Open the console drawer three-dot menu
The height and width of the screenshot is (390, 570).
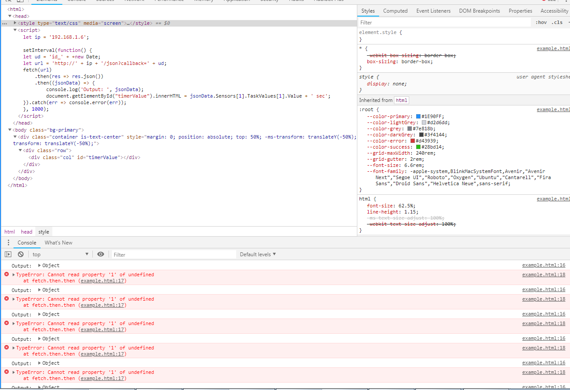click(x=8, y=243)
